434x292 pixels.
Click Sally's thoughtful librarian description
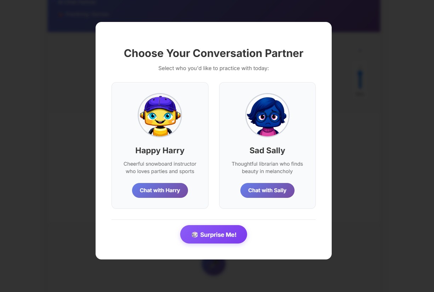point(267,168)
